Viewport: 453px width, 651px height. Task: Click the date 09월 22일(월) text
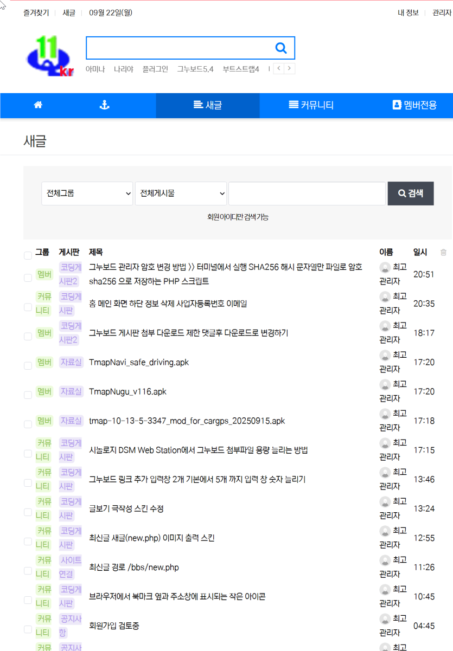[111, 12]
